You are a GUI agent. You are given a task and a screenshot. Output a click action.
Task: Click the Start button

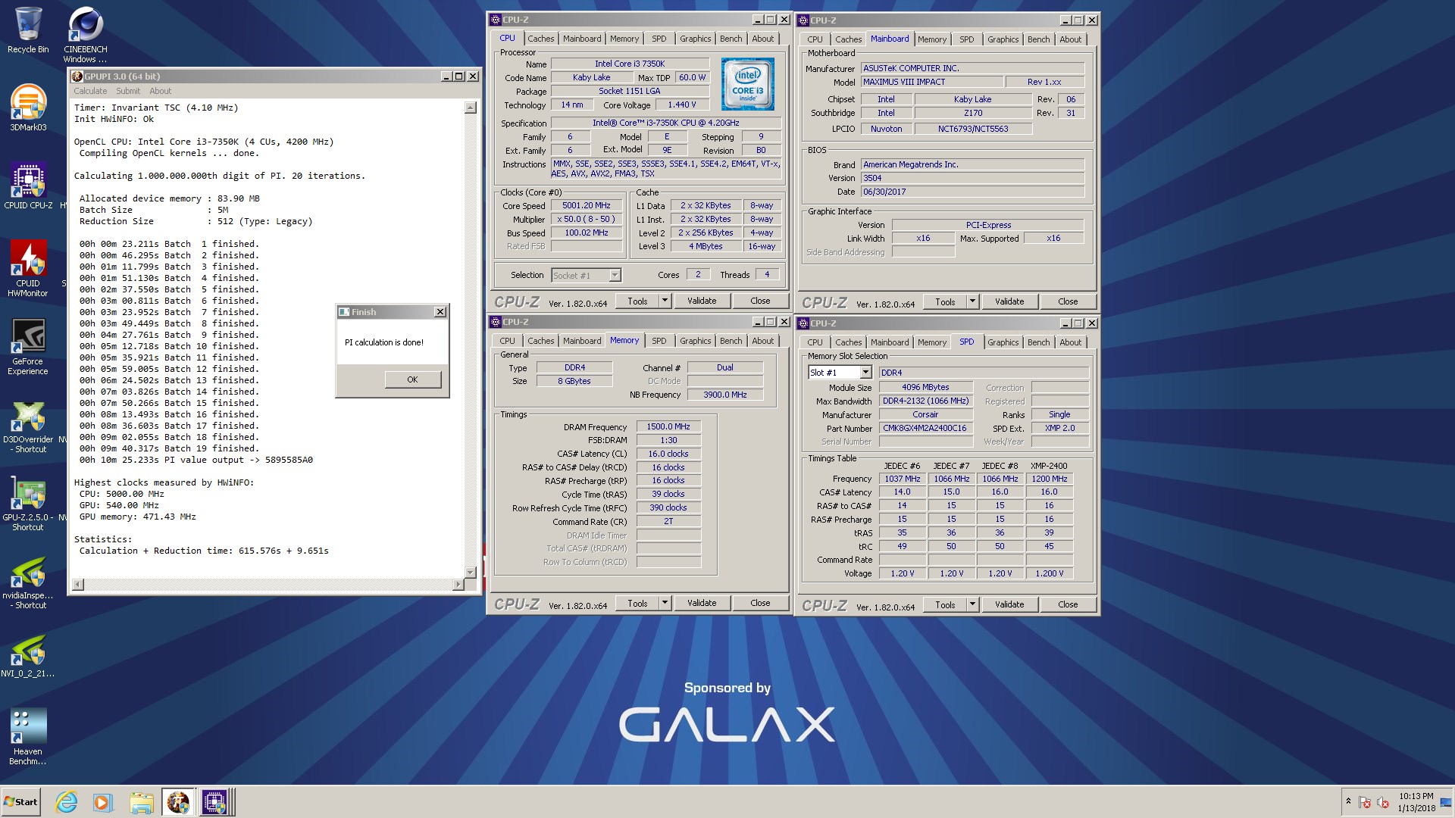pos(20,802)
